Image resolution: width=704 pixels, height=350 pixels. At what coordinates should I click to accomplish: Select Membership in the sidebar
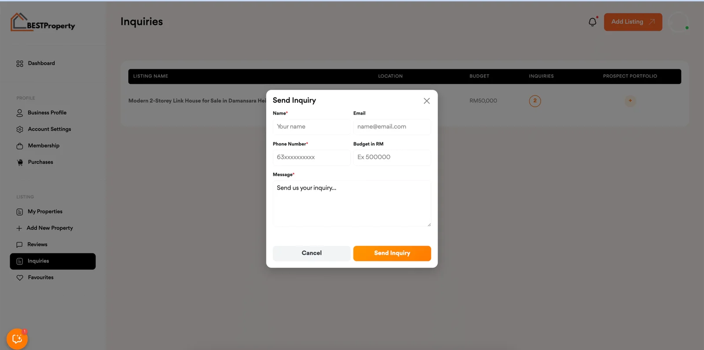(44, 146)
